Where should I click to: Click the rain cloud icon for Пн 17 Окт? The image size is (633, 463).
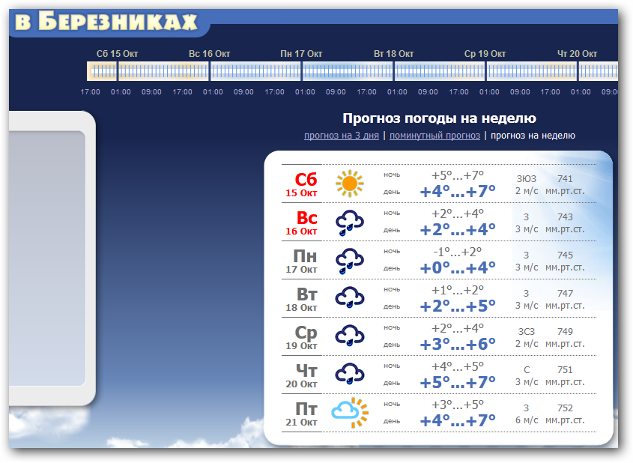pos(349,260)
